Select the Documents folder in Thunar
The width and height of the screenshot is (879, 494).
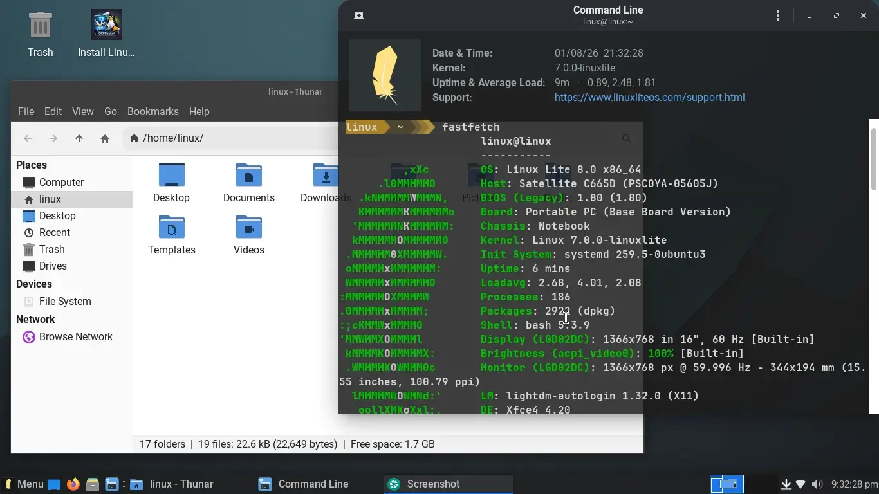(x=249, y=183)
